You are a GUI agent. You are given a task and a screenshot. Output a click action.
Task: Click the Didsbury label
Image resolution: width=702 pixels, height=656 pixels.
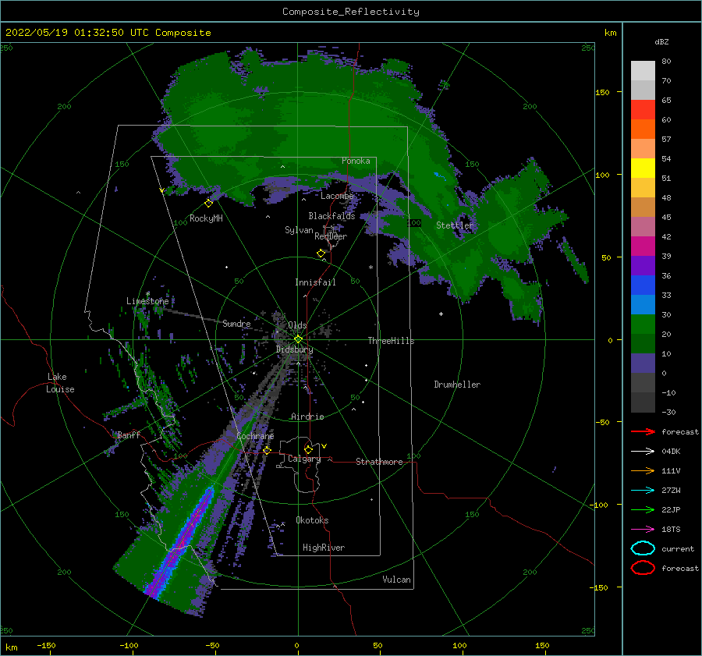pyautogui.click(x=294, y=349)
